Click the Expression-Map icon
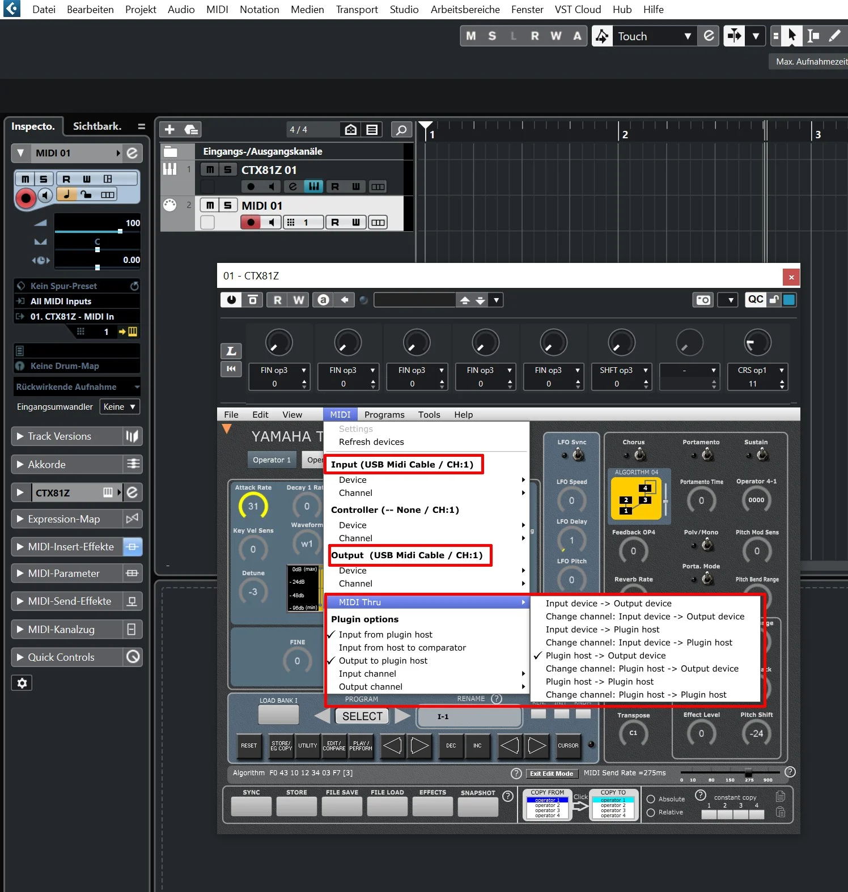The image size is (848, 892). coord(132,519)
